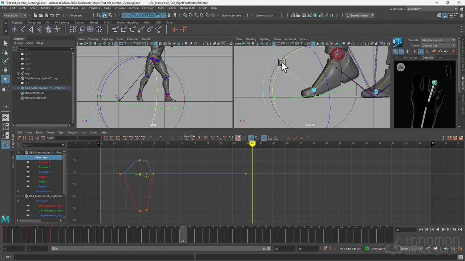The image size is (465, 261).
Task: Switch to the Motion Graphics shelf tab
Action: point(127,22)
